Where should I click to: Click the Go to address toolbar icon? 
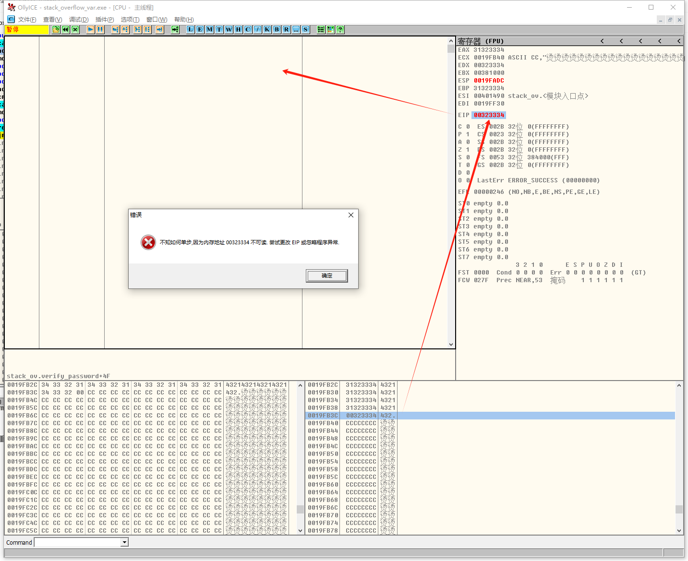[x=175, y=30]
